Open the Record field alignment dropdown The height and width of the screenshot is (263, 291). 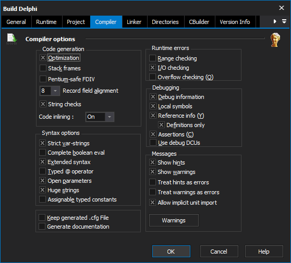point(55,91)
